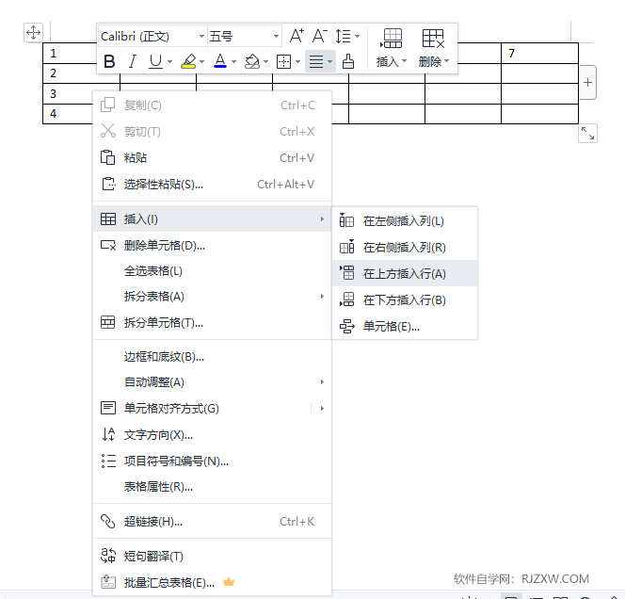Screen dimensions: 625x599
Task: Click the insert-column-left icon
Action: 346,220
